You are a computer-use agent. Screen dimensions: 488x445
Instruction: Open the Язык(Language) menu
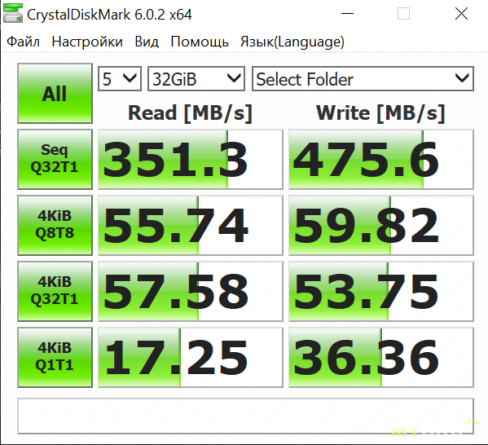[292, 42]
